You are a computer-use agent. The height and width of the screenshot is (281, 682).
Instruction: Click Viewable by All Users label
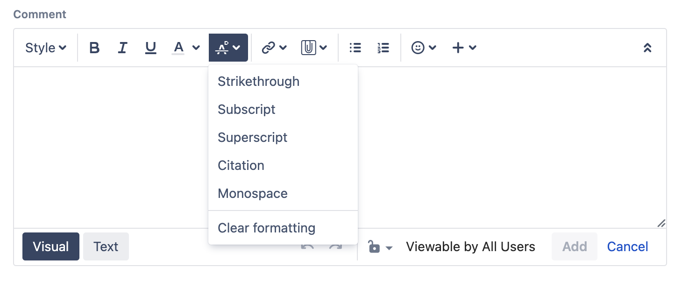pos(470,246)
